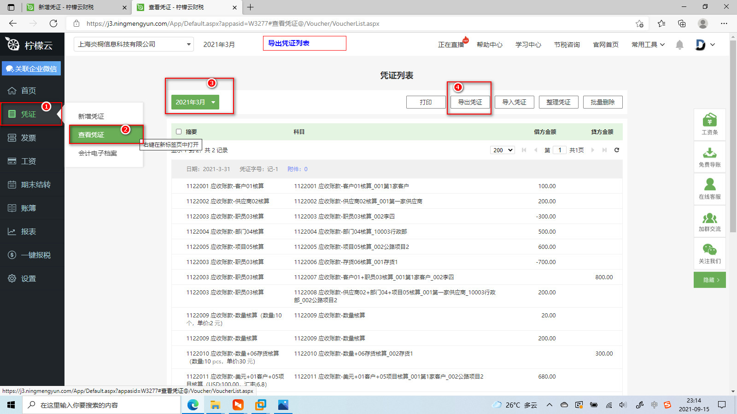Open the 200 records-per-page dropdown

coord(502,150)
